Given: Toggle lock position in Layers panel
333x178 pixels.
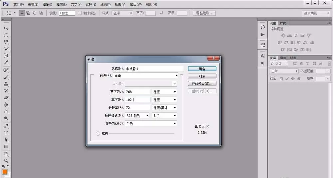Looking at the screenshot, I should point(293,79).
